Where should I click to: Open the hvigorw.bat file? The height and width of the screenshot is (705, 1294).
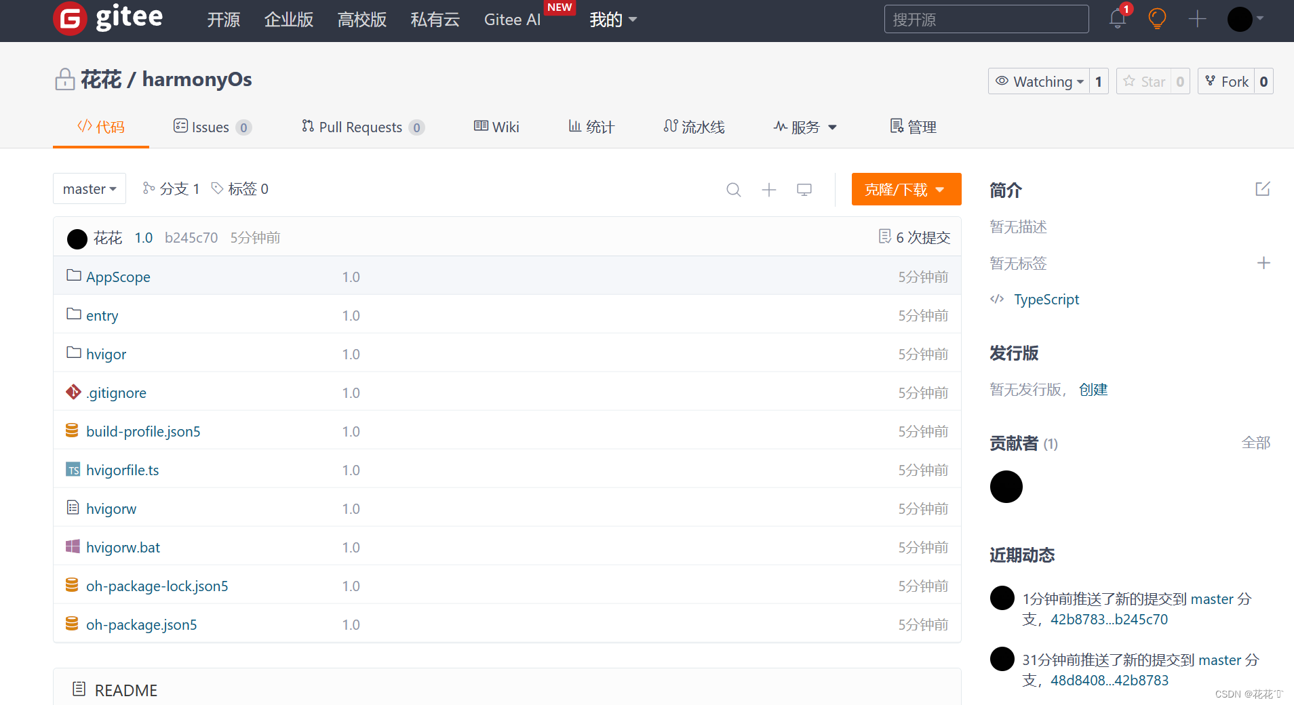[123, 548]
